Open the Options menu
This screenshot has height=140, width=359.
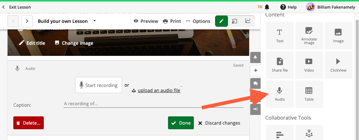point(198,21)
